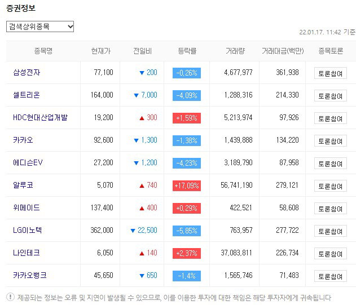Click the 등락률 column header
This screenshot has width=356, height=305.
187,51
